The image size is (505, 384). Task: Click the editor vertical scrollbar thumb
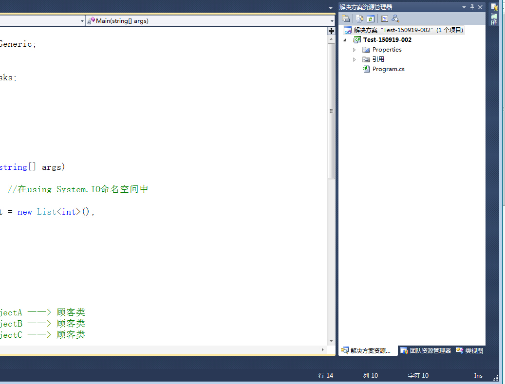pos(331,111)
